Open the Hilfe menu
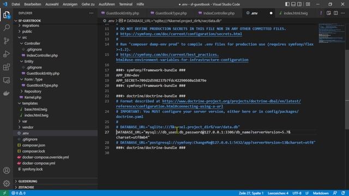Screen dimensions: 349x196 pos(140,4)
